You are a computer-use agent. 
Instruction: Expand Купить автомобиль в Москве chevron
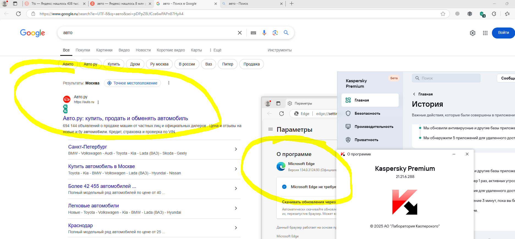[x=236, y=169]
